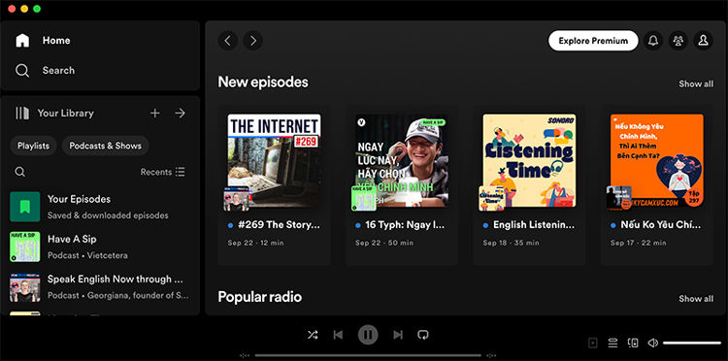Screen dimensions: 728x361
Task: Open orange Nếu Không Yêu episode cover
Action: (657, 160)
